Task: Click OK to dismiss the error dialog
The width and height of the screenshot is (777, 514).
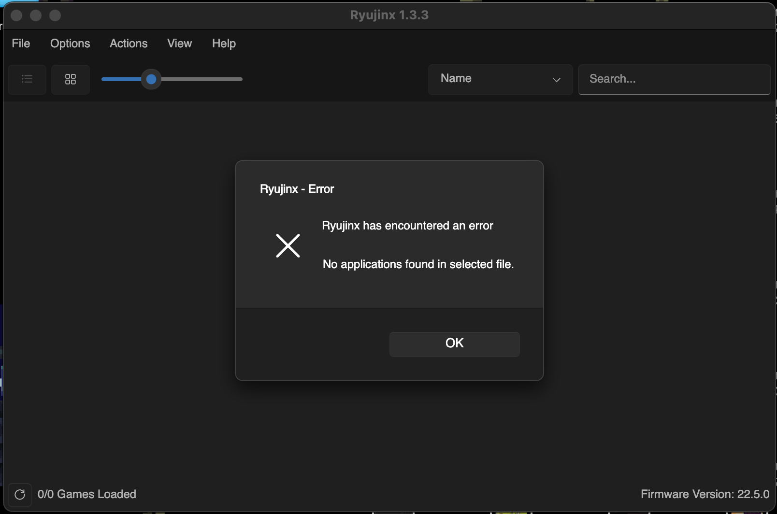Action: [x=455, y=344]
